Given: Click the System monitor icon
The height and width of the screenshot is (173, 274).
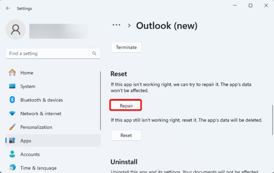Looking at the screenshot, I should pos(12,86).
